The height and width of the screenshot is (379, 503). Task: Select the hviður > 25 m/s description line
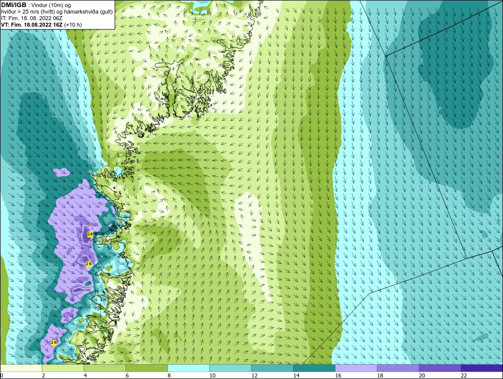click(57, 13)
